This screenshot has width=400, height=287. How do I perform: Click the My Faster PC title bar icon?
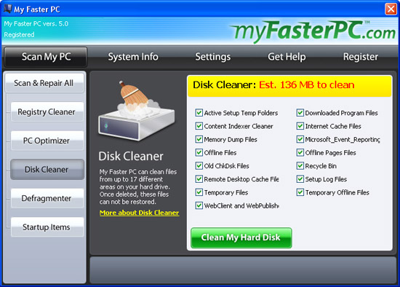tap(7, 9)
